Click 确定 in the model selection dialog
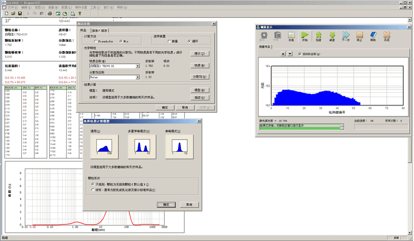 tap(166, 205)
